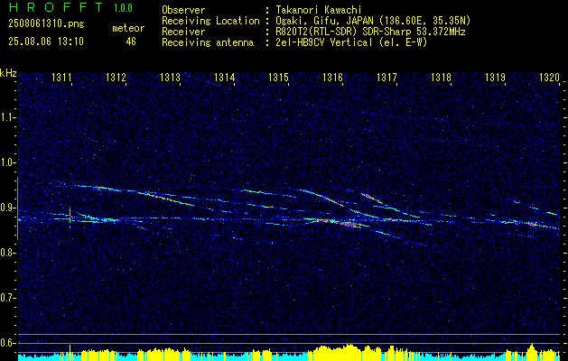568x361 pixels.
Task: Click the HROFFT title text
Action: click(57, 7)
